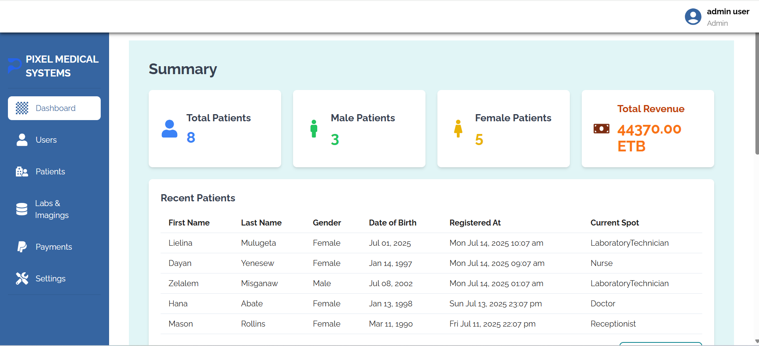Screen dimensions: 759x346
Task: Click the Settings tools icon
Action: [22, 279]
